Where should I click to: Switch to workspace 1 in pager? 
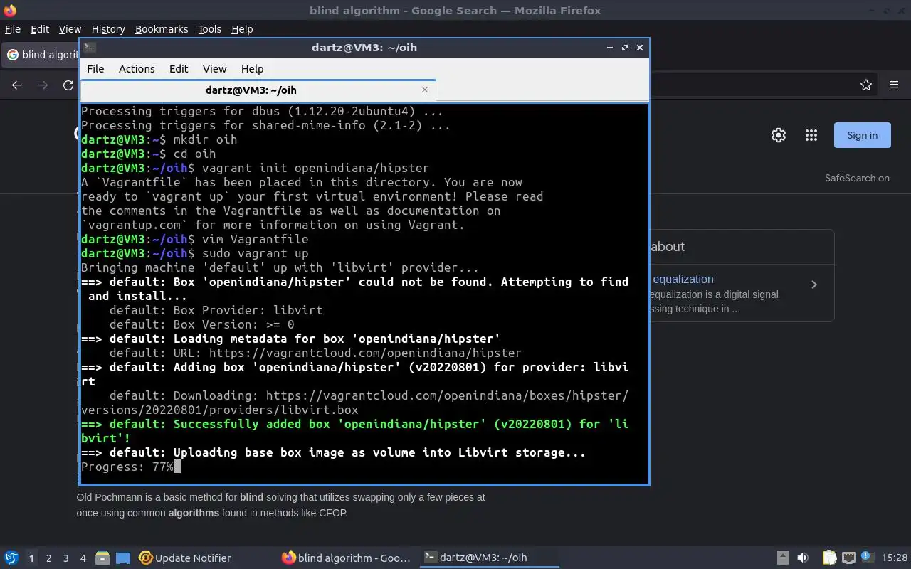[x=31, y=558]
